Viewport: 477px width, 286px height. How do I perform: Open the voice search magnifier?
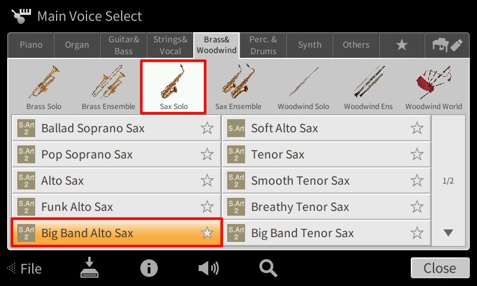tap(268, 268)
